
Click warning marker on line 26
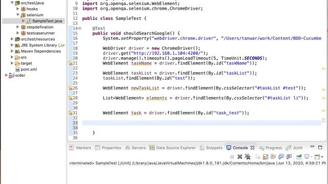pos(71,88)
